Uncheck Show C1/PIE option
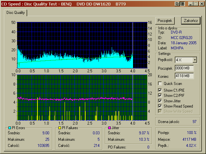This screenshot has height=154, width=206. [160, 90]
